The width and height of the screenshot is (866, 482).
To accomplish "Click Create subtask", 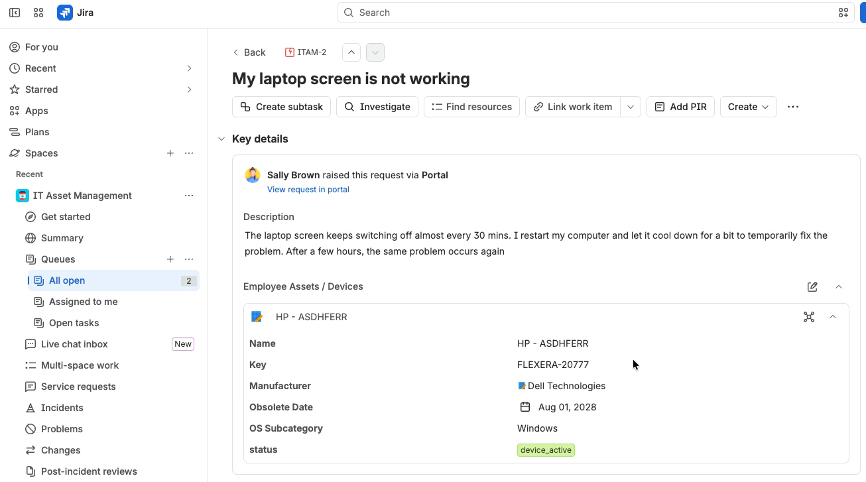I will 281,107.
